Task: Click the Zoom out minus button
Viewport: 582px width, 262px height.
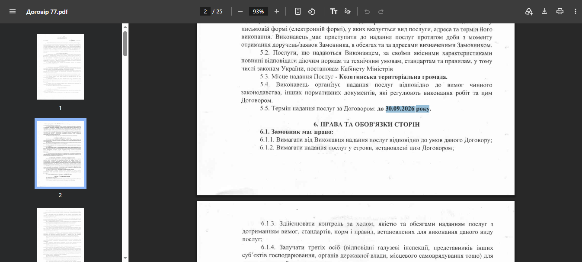Action: click(x=240, y=11)
